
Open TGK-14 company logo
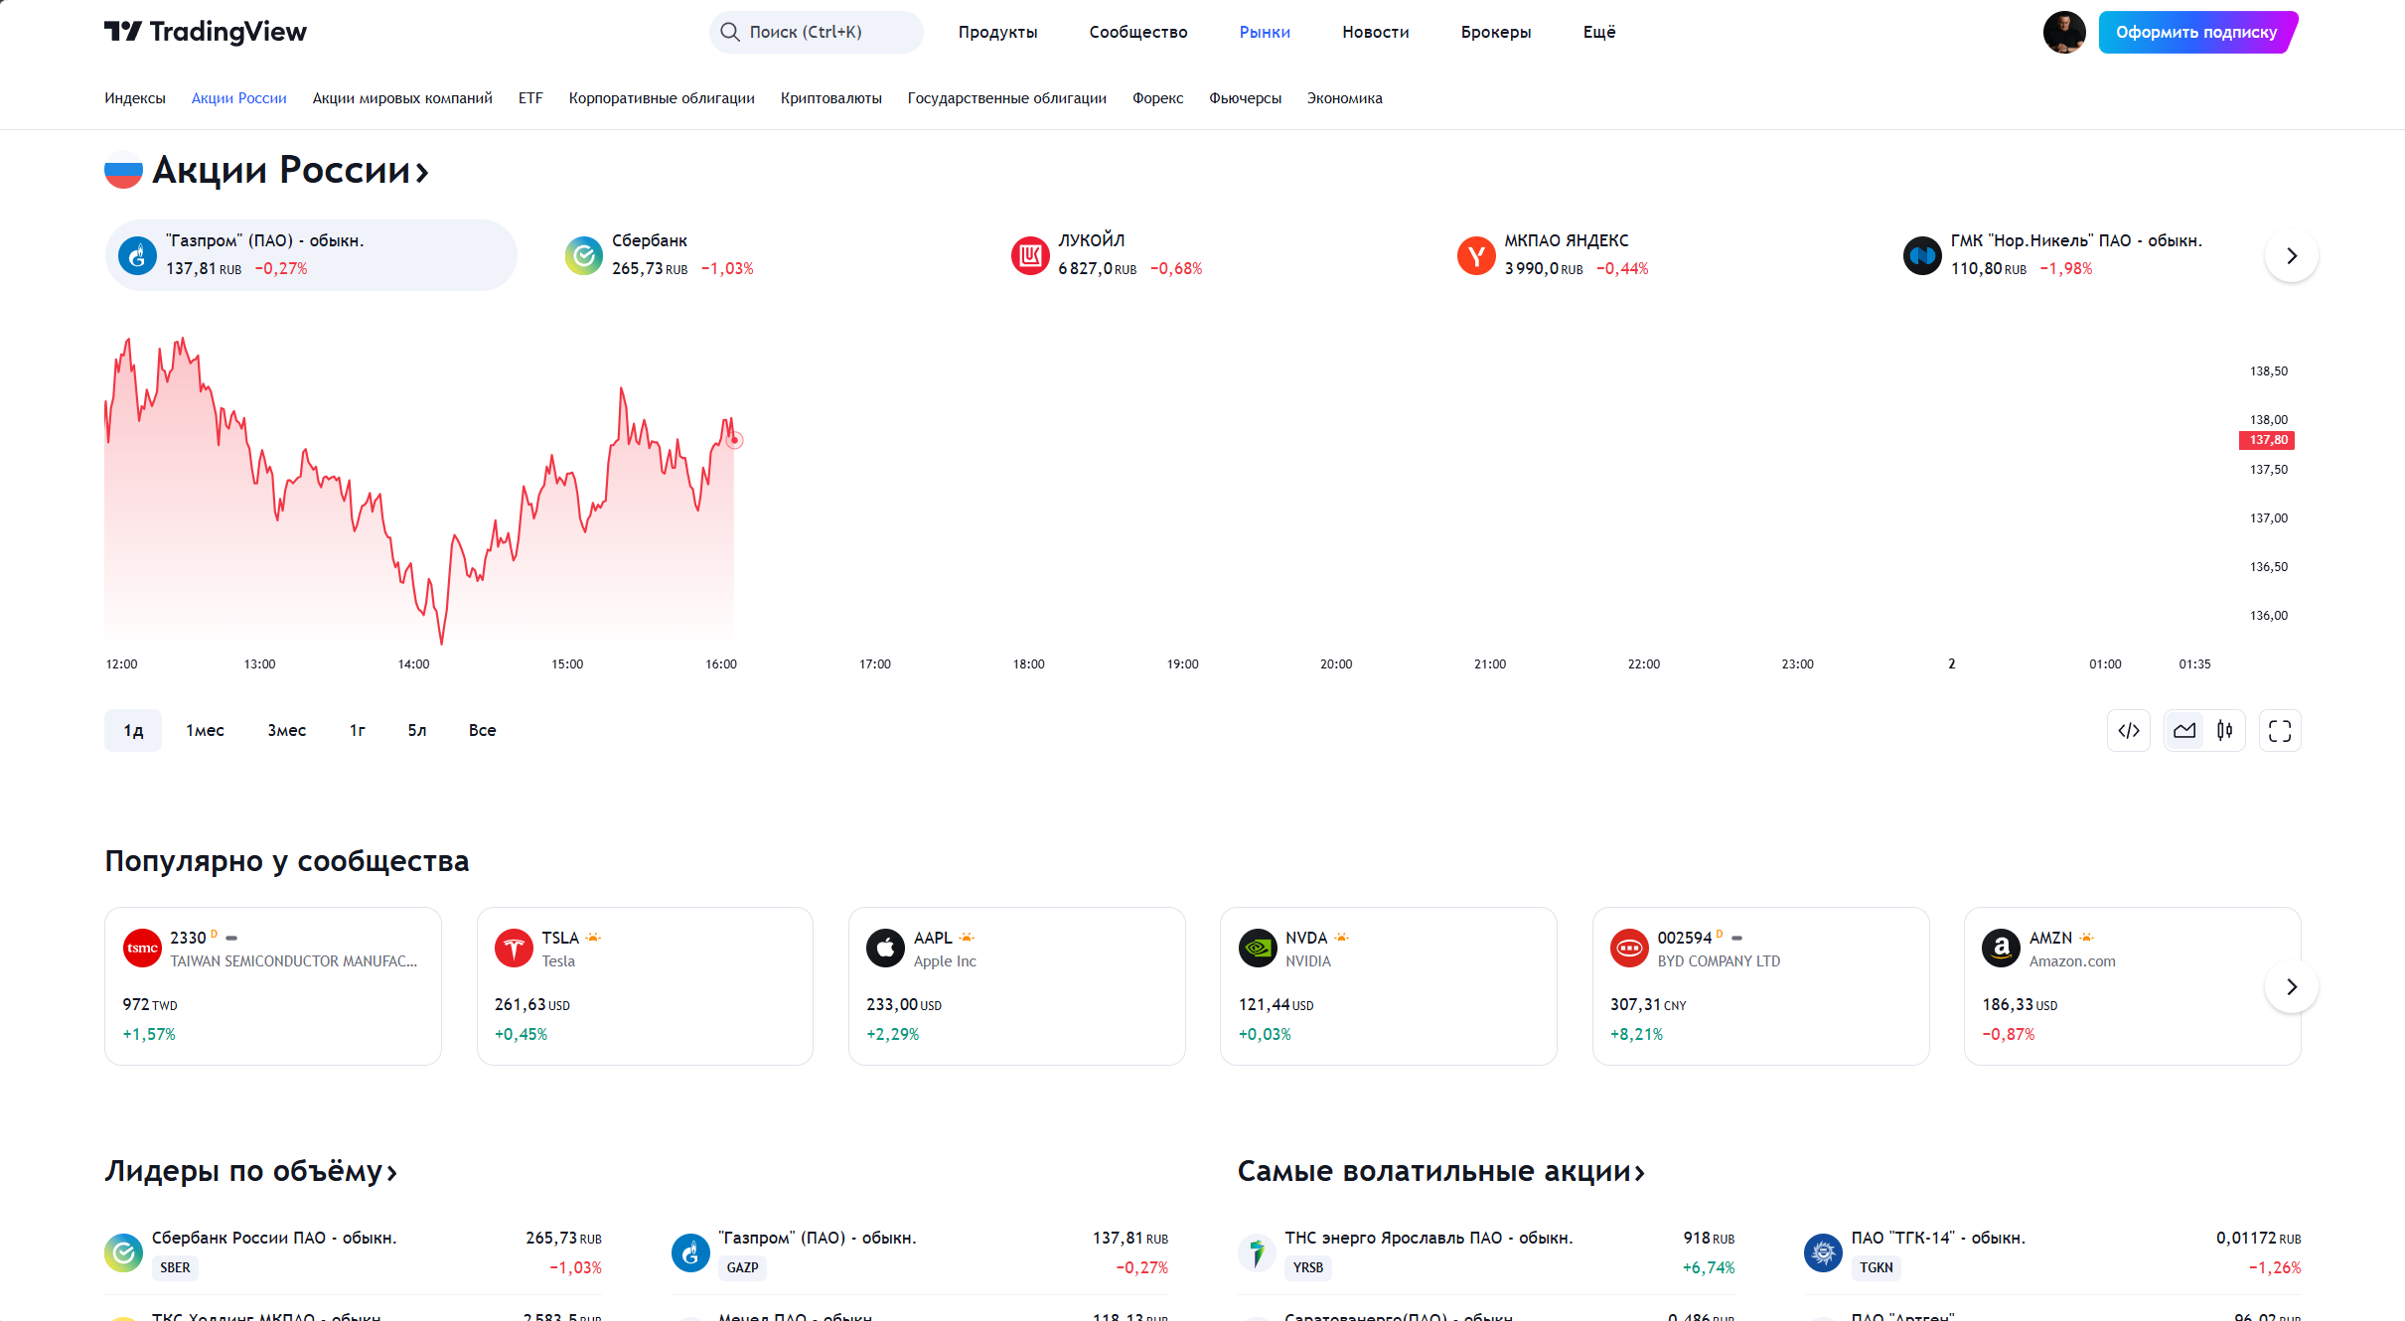[1823, 1252]
